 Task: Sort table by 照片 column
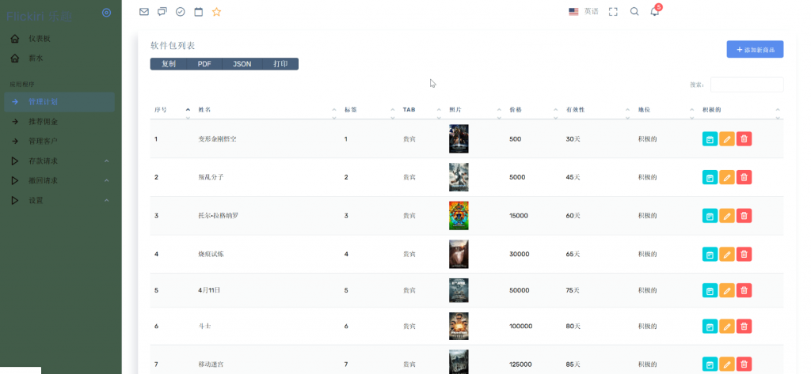pyautogui.click(x=475, y=110)
